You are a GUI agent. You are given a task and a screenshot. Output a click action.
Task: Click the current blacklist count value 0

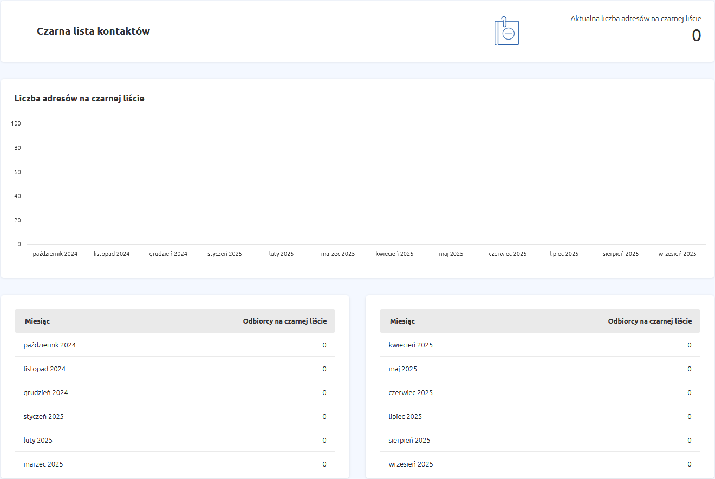696,36
